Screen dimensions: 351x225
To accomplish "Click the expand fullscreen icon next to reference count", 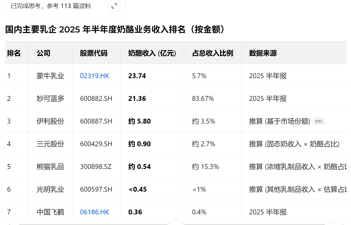I will pyautogui.click(x=114, y=6).
